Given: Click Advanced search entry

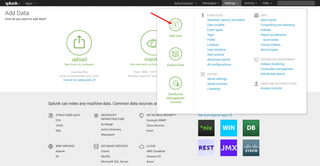Looking at the screenshot, I should pos(219,59).
